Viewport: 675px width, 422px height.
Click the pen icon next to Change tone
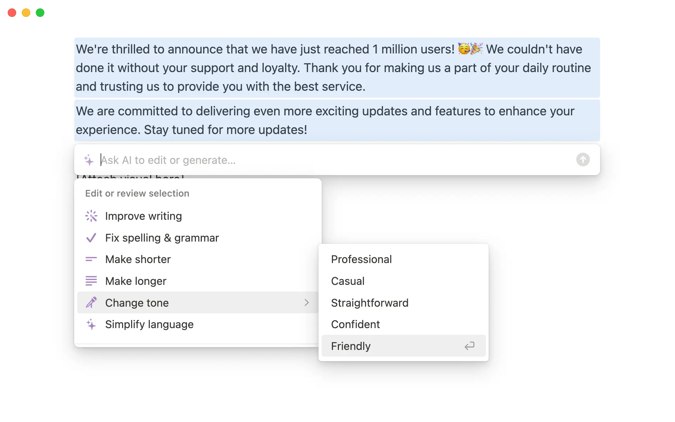click(91, 302)
